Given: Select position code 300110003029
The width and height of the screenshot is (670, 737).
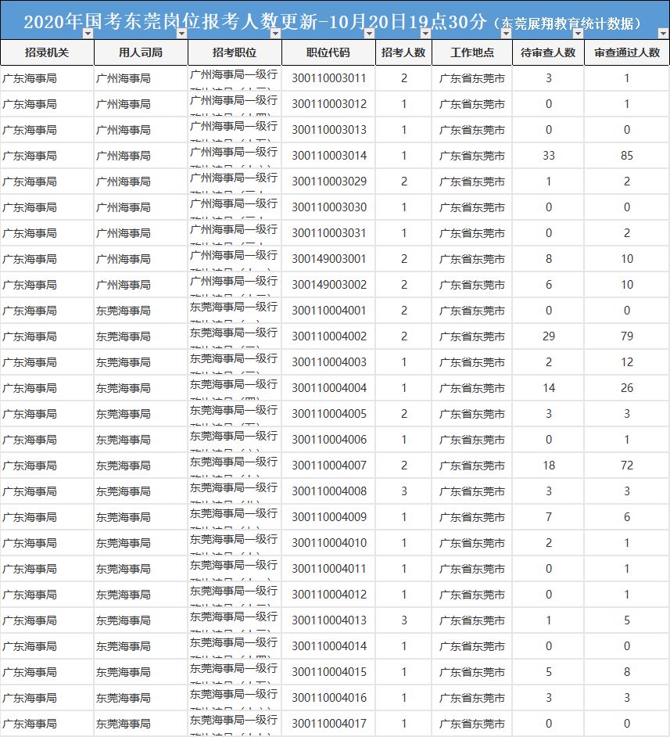Looking at the screenshot, I should 328,182.
